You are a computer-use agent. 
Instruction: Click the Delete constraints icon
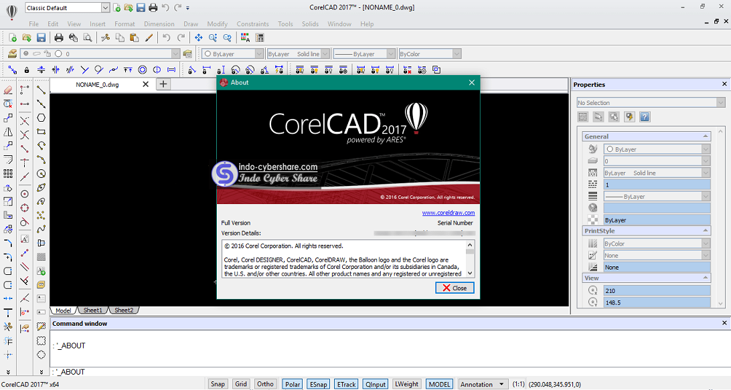point(408,70)
